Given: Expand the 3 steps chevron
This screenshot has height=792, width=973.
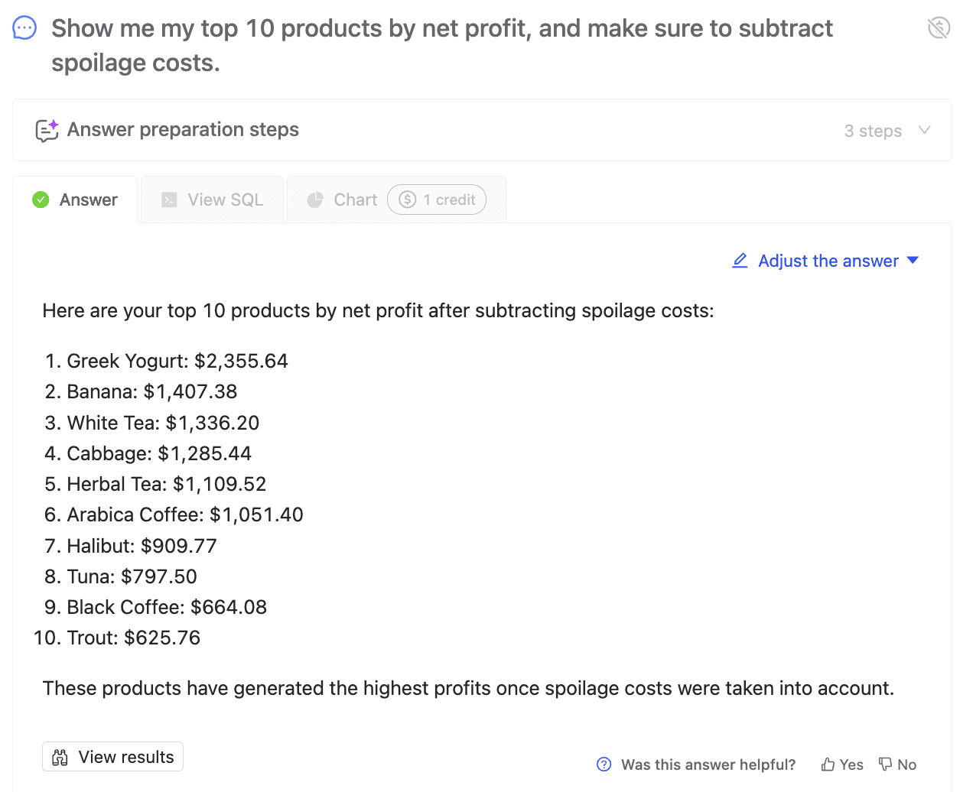Looking at the screenshot, I should click(x=924, y=131).
